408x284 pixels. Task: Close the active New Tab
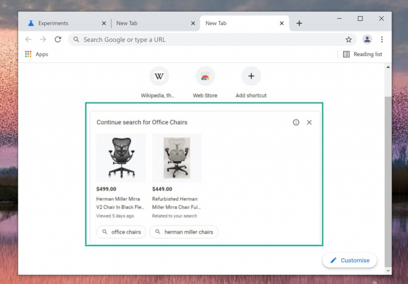click(282, 23)
